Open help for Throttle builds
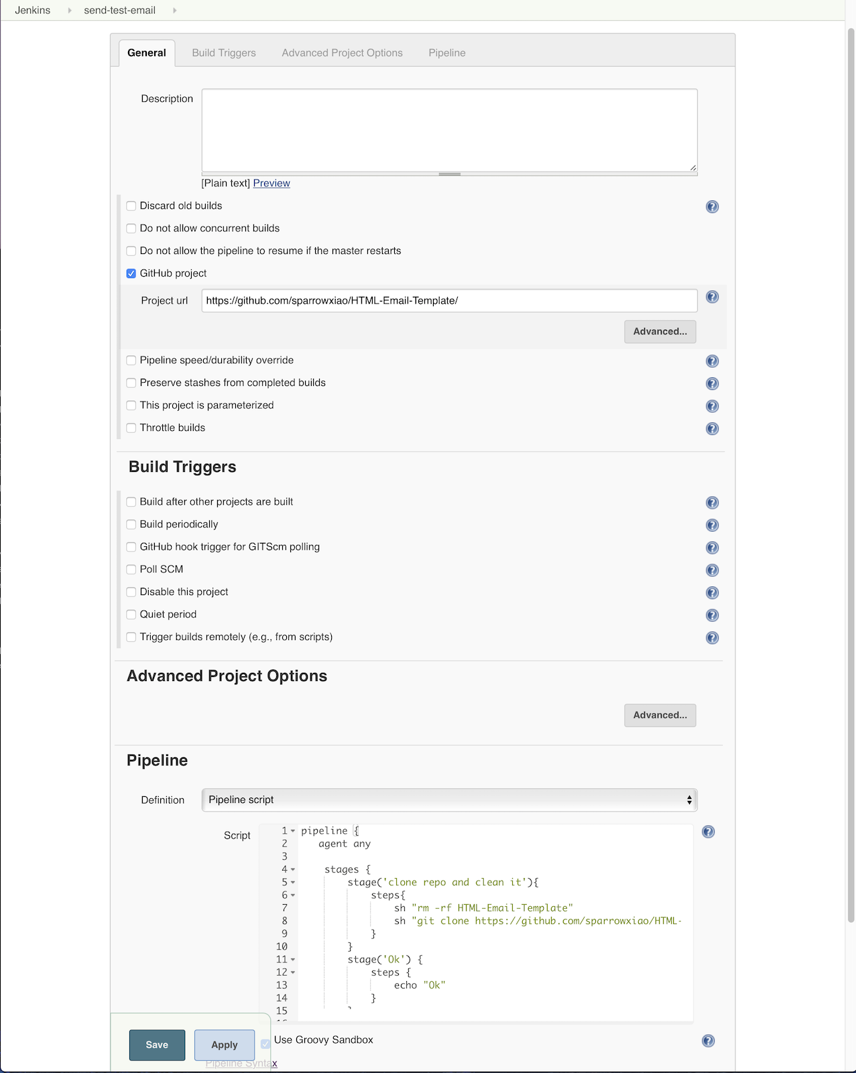This screenshot has width=856, height=1073. [x=712, y=428]
